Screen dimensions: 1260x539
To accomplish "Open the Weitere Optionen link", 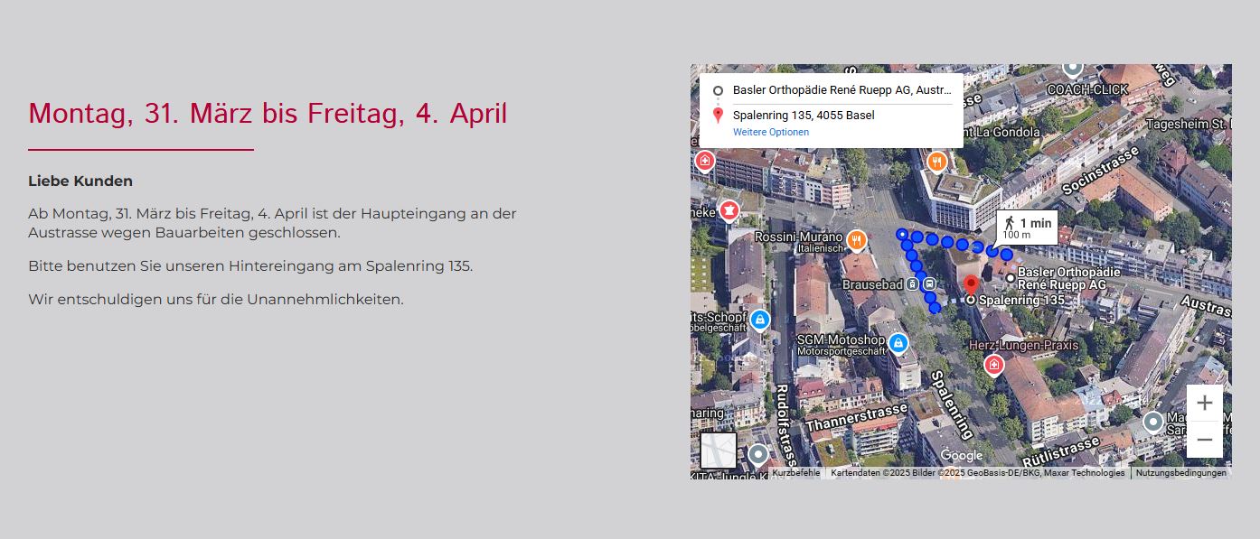I will (x=770, y=132).
